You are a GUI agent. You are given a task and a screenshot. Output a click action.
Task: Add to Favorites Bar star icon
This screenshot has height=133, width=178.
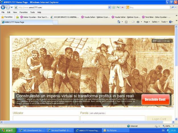pyautogui.click(x=17, y=17)
